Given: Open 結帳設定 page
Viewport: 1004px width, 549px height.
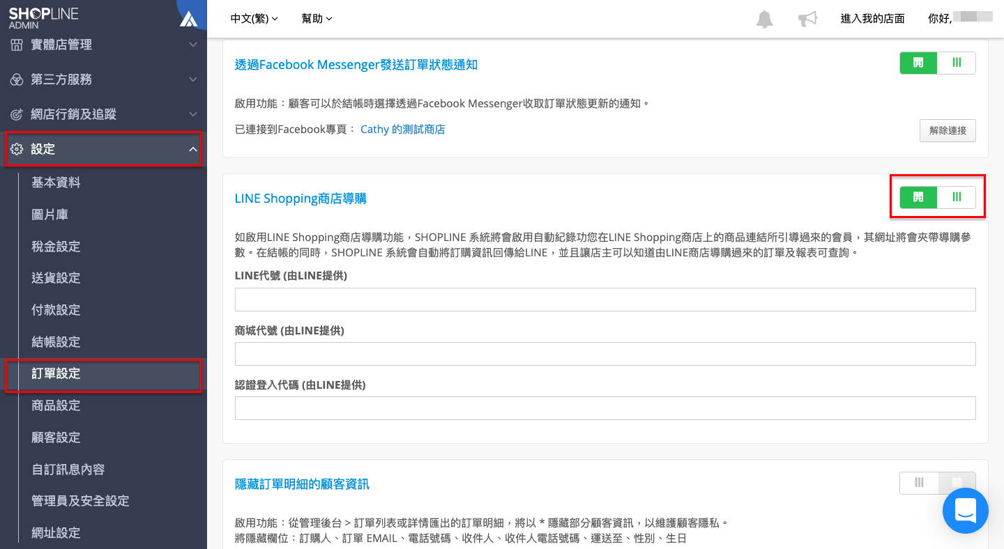Looking at the screenshot, I should 56,342.
